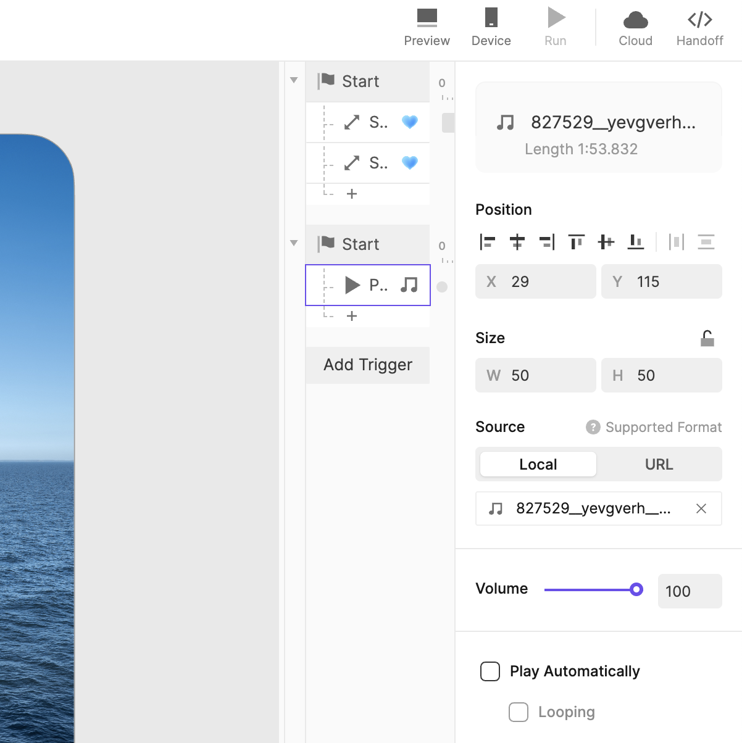The image size is (742, 743).
Task: Open the Supported Format help link
Action: (654, 427)
